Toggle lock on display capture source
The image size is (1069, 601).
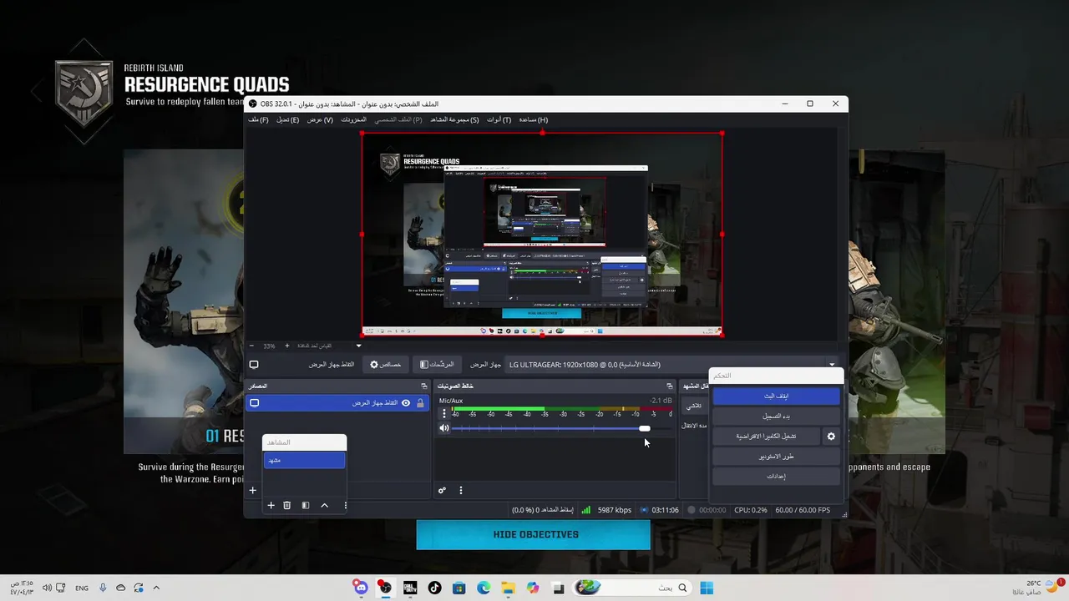click(x=420, y=403)
